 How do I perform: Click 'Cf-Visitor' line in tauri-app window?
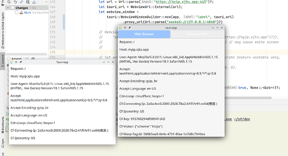(x=141, y=126)
